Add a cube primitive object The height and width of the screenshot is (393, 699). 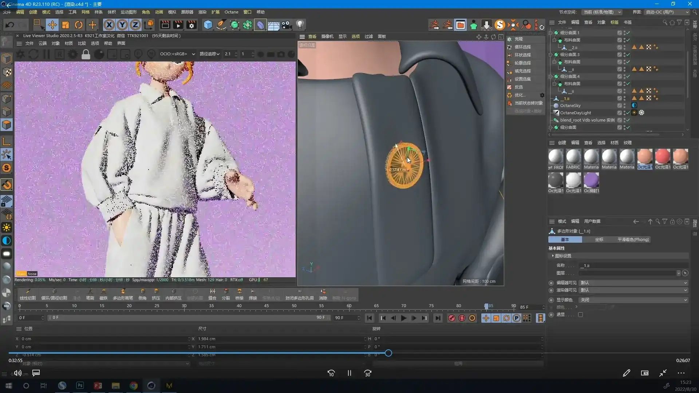(208, 25)
